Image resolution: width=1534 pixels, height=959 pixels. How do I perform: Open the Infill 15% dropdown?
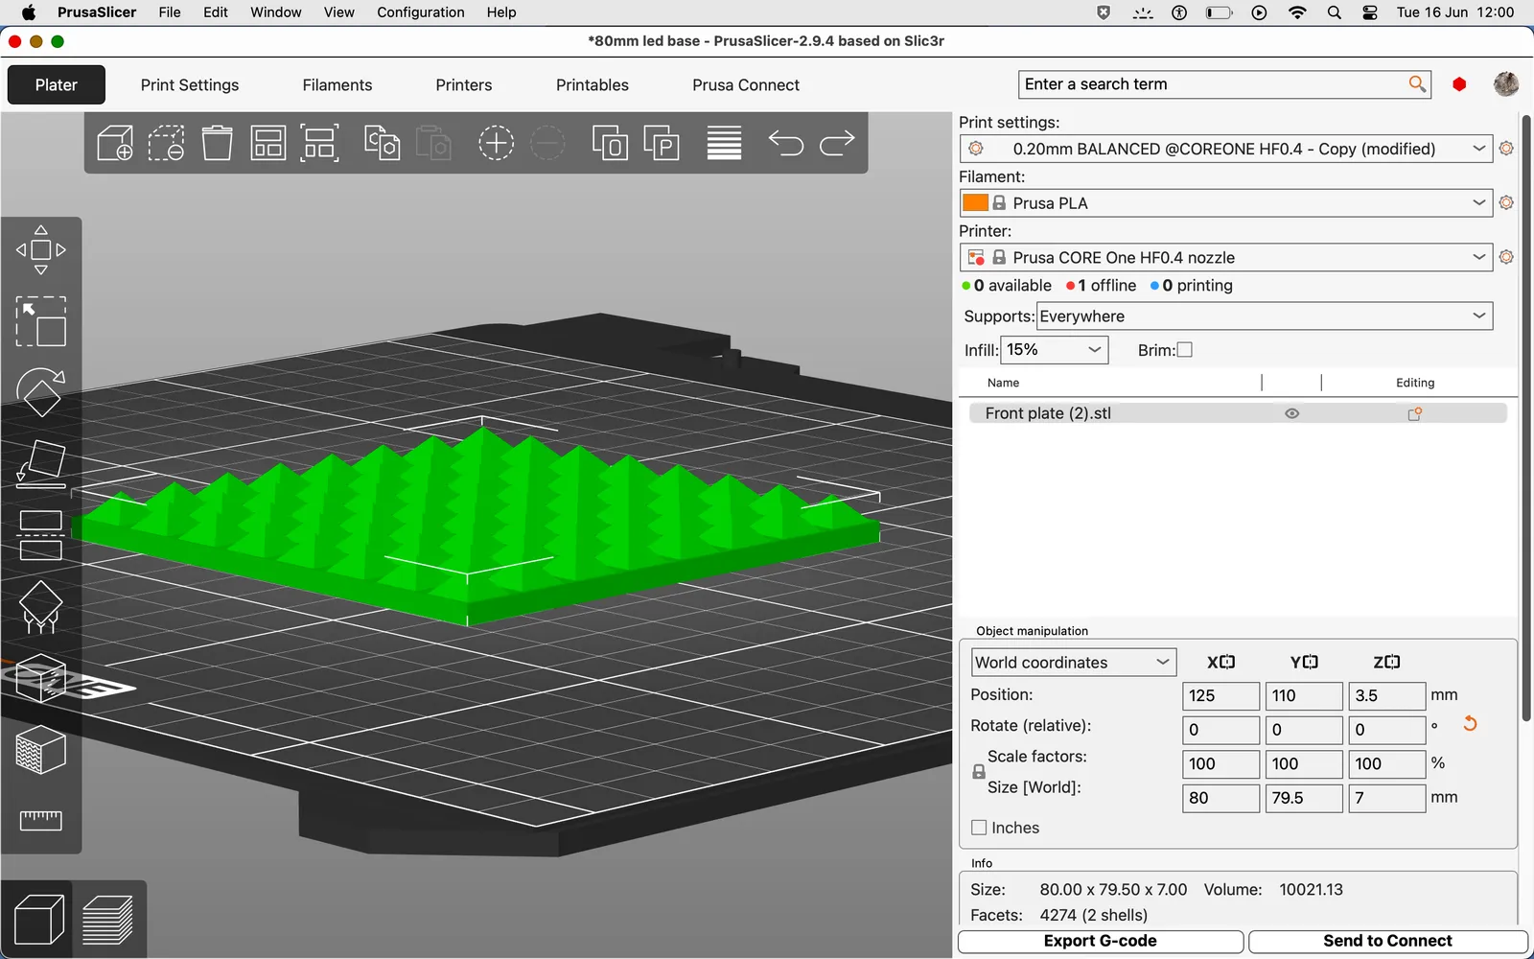click(1055, 350)
